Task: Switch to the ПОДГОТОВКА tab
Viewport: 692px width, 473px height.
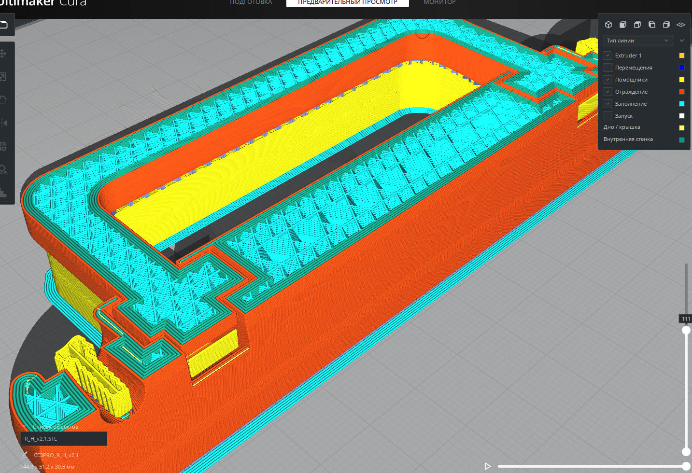Action: pos(251,2)
